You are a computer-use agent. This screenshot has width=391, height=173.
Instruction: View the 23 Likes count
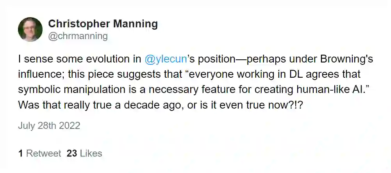(x=84, y=153)
